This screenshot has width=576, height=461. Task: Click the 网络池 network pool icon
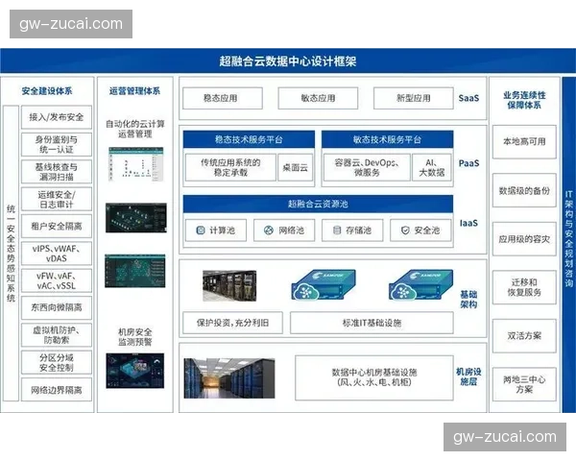(x=269, y=230)
